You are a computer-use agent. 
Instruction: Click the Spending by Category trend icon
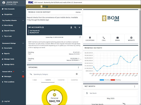(31, 74)
